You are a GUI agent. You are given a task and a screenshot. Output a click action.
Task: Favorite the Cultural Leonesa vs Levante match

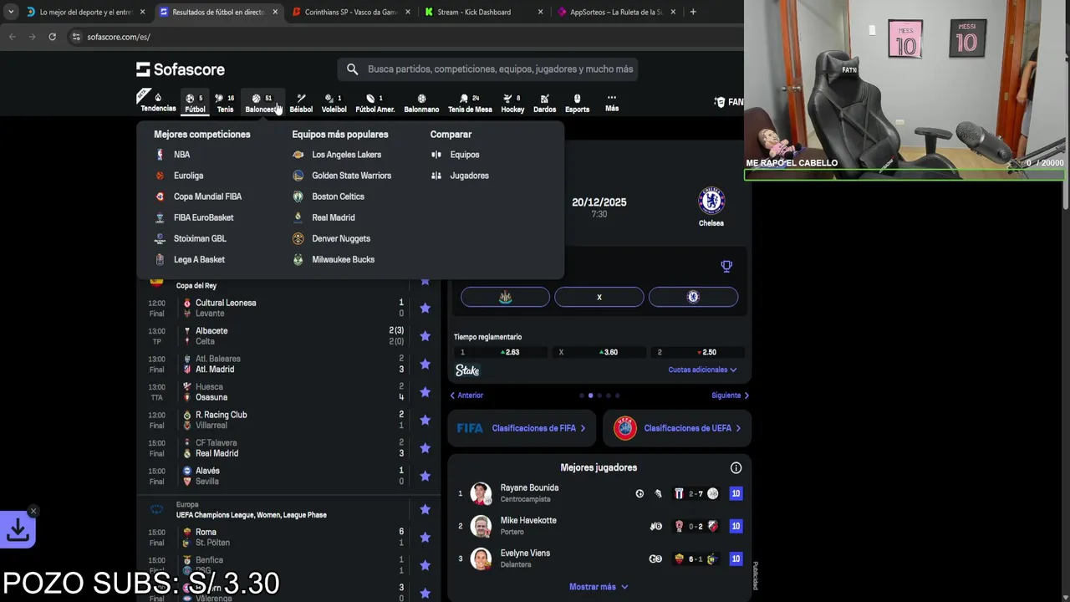[x=425, y=308]
